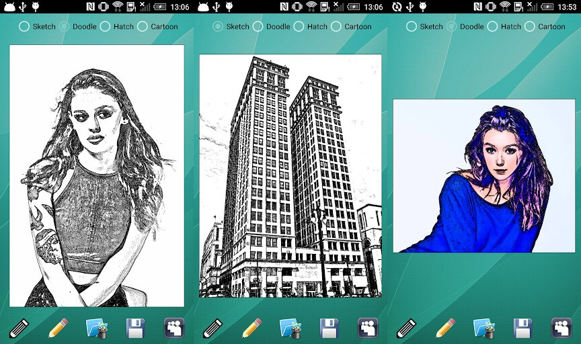Tap black pencil icon below tattooed woman sketch
The image size is (581, 344).
(x=20, y=328)
